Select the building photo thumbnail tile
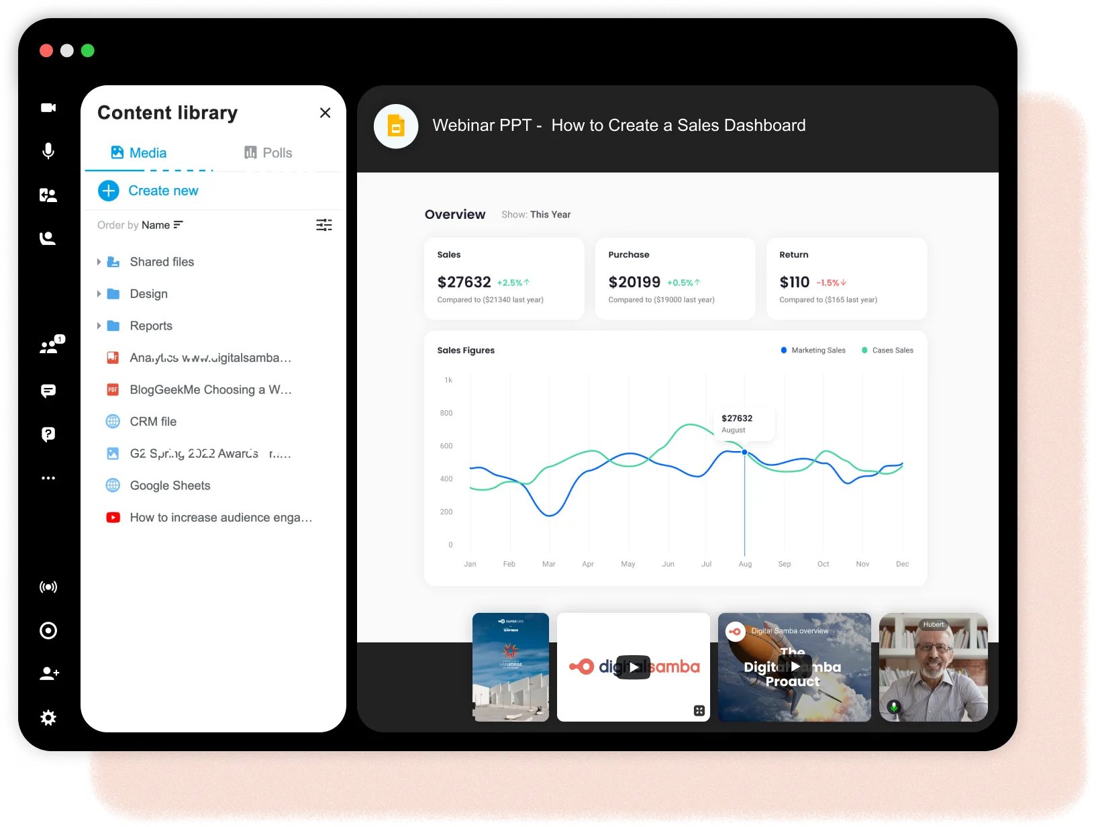Screen dimensions: 1096x827 click(511, 667)
